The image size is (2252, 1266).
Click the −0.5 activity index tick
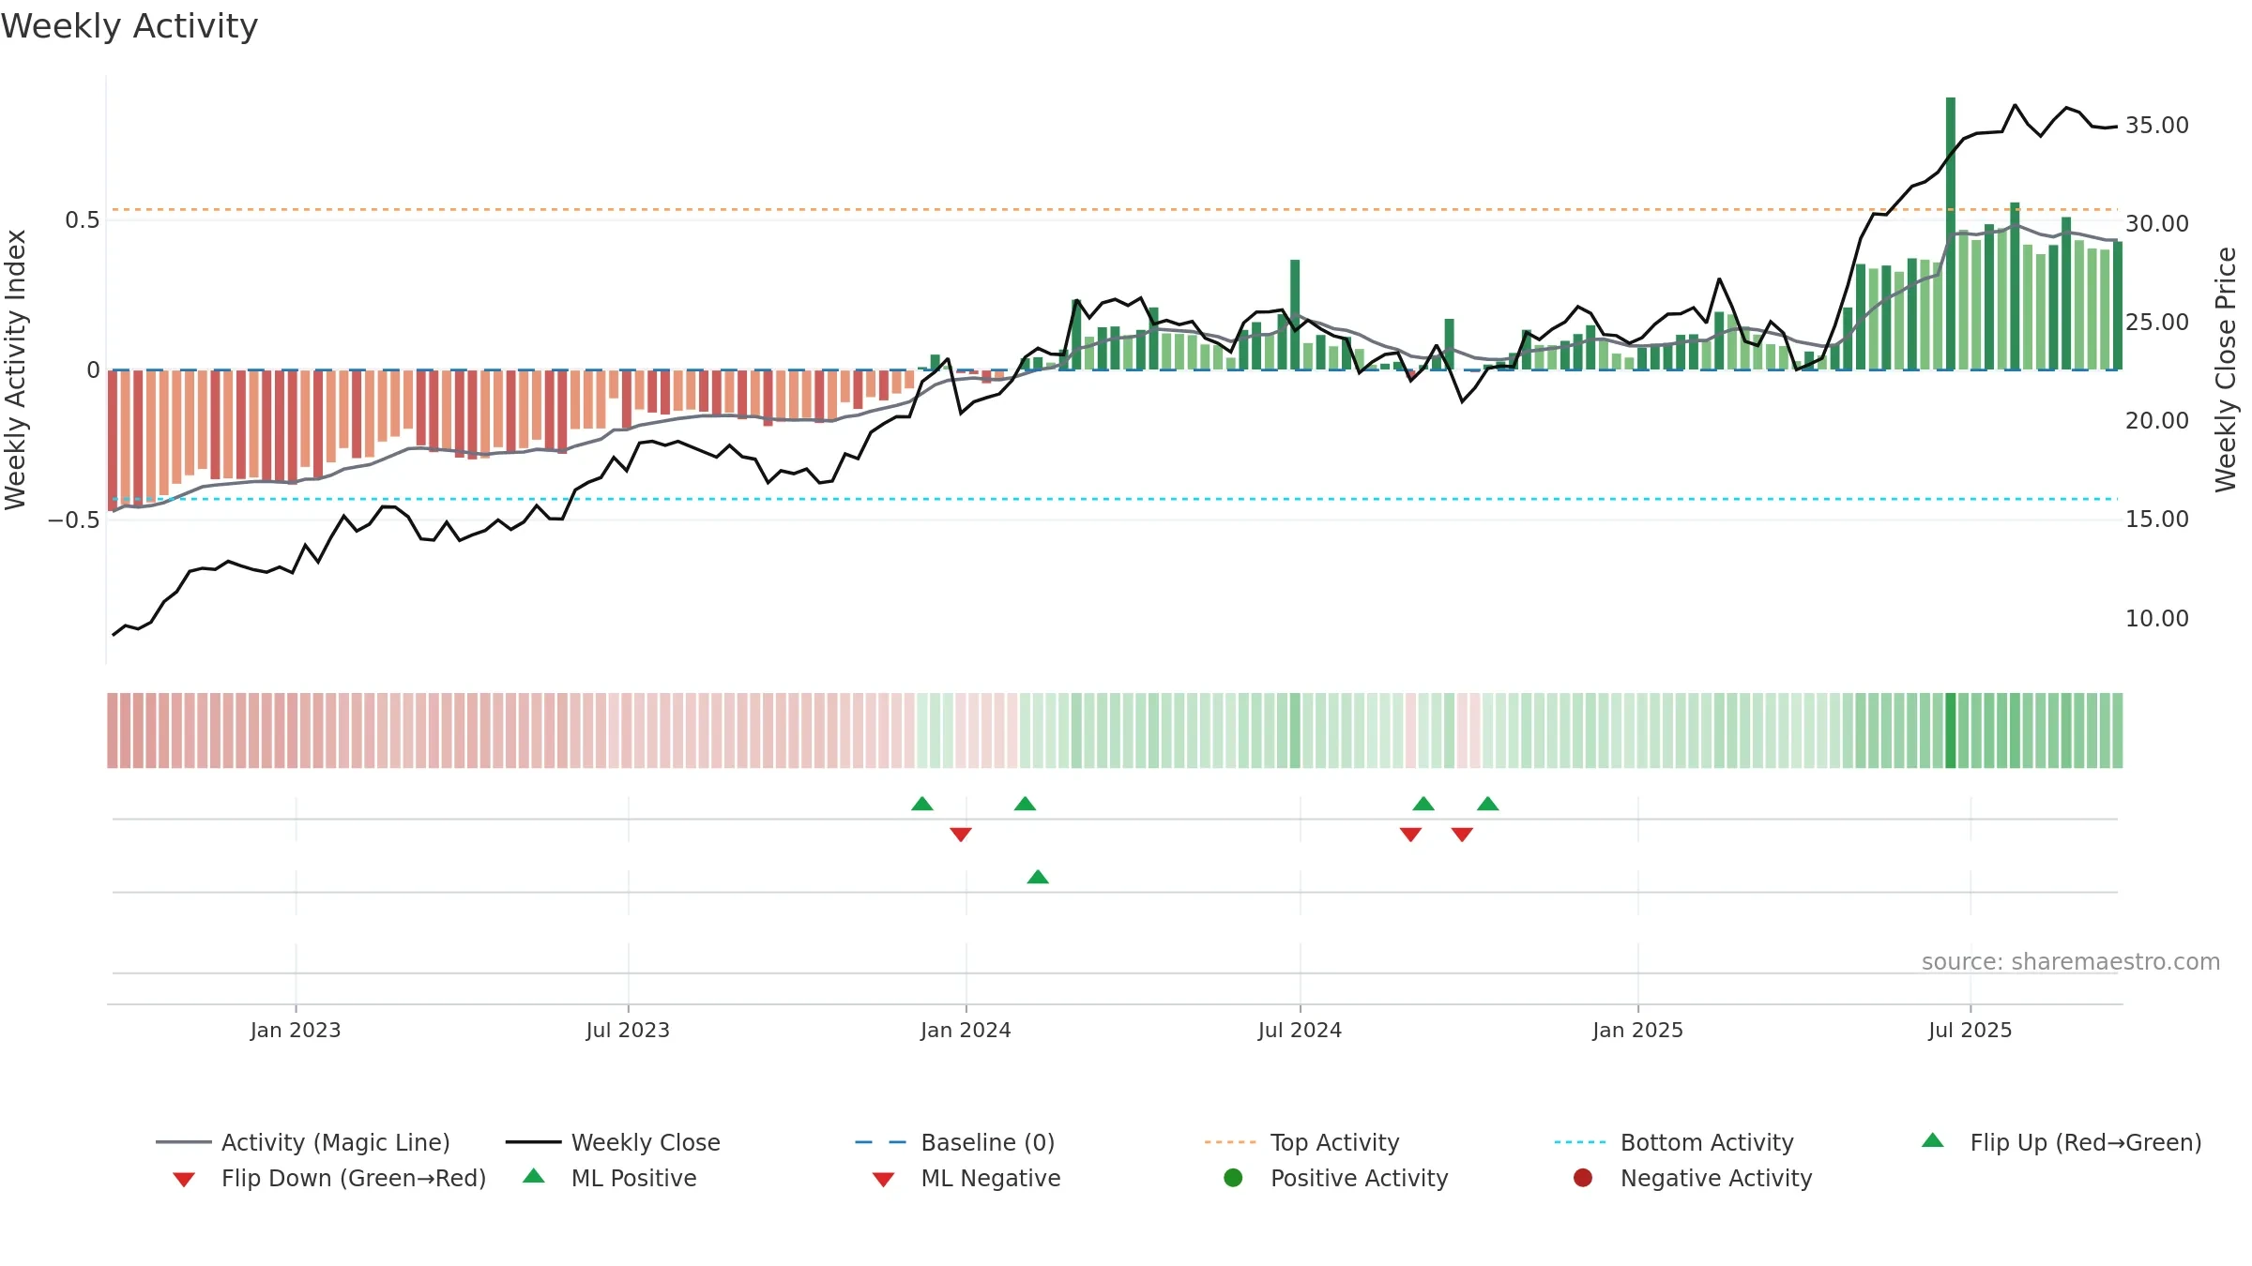pos(73,520)
